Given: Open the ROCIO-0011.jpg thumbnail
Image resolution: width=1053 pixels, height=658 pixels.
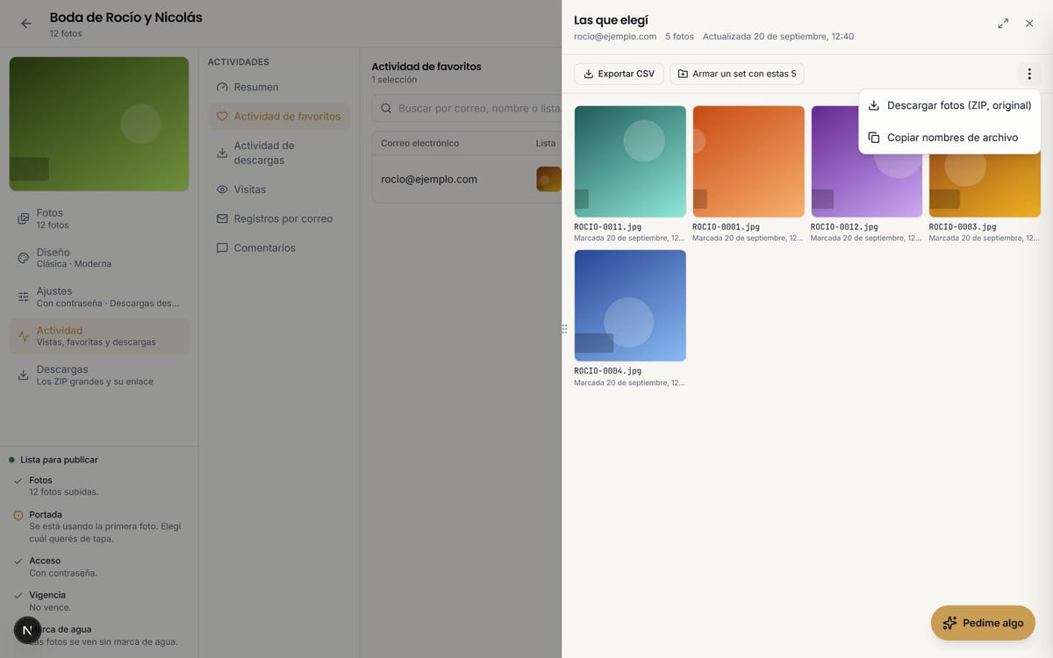Looking at the screenshot, I should click(630, 161).
